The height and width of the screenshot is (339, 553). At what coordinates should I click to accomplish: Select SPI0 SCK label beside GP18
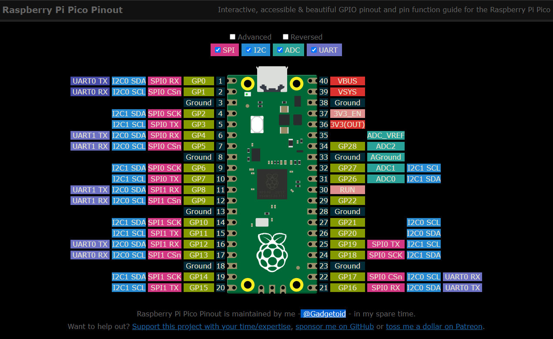(x=386, y=255)
